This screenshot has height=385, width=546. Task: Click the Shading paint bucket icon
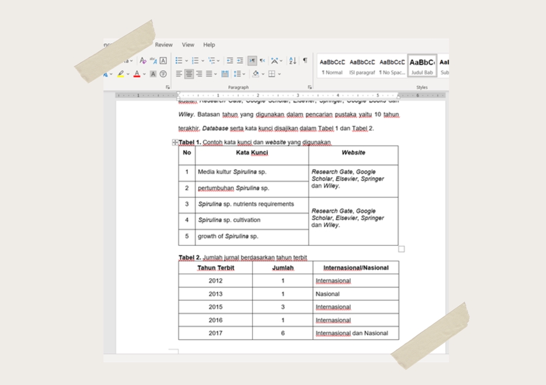[255, 74]
